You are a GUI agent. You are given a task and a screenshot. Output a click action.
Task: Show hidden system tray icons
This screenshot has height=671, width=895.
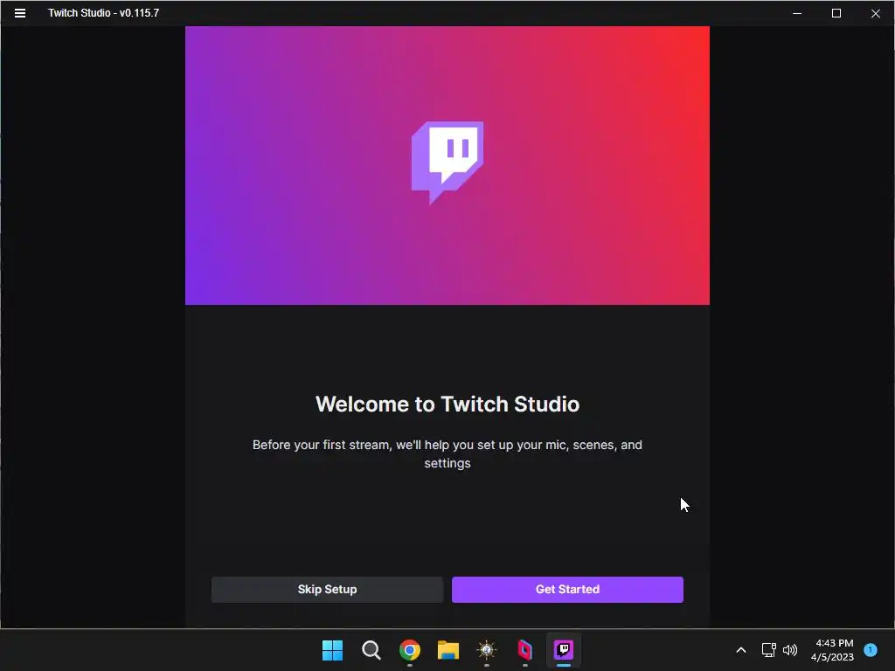coord(741,650)
